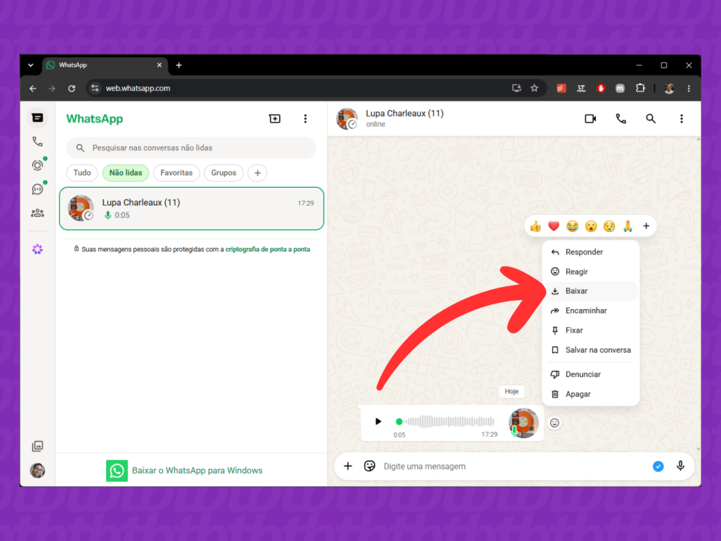The image size is (721, 541).
Task: Open the Status sidebar icon
Action: point(37,165)
